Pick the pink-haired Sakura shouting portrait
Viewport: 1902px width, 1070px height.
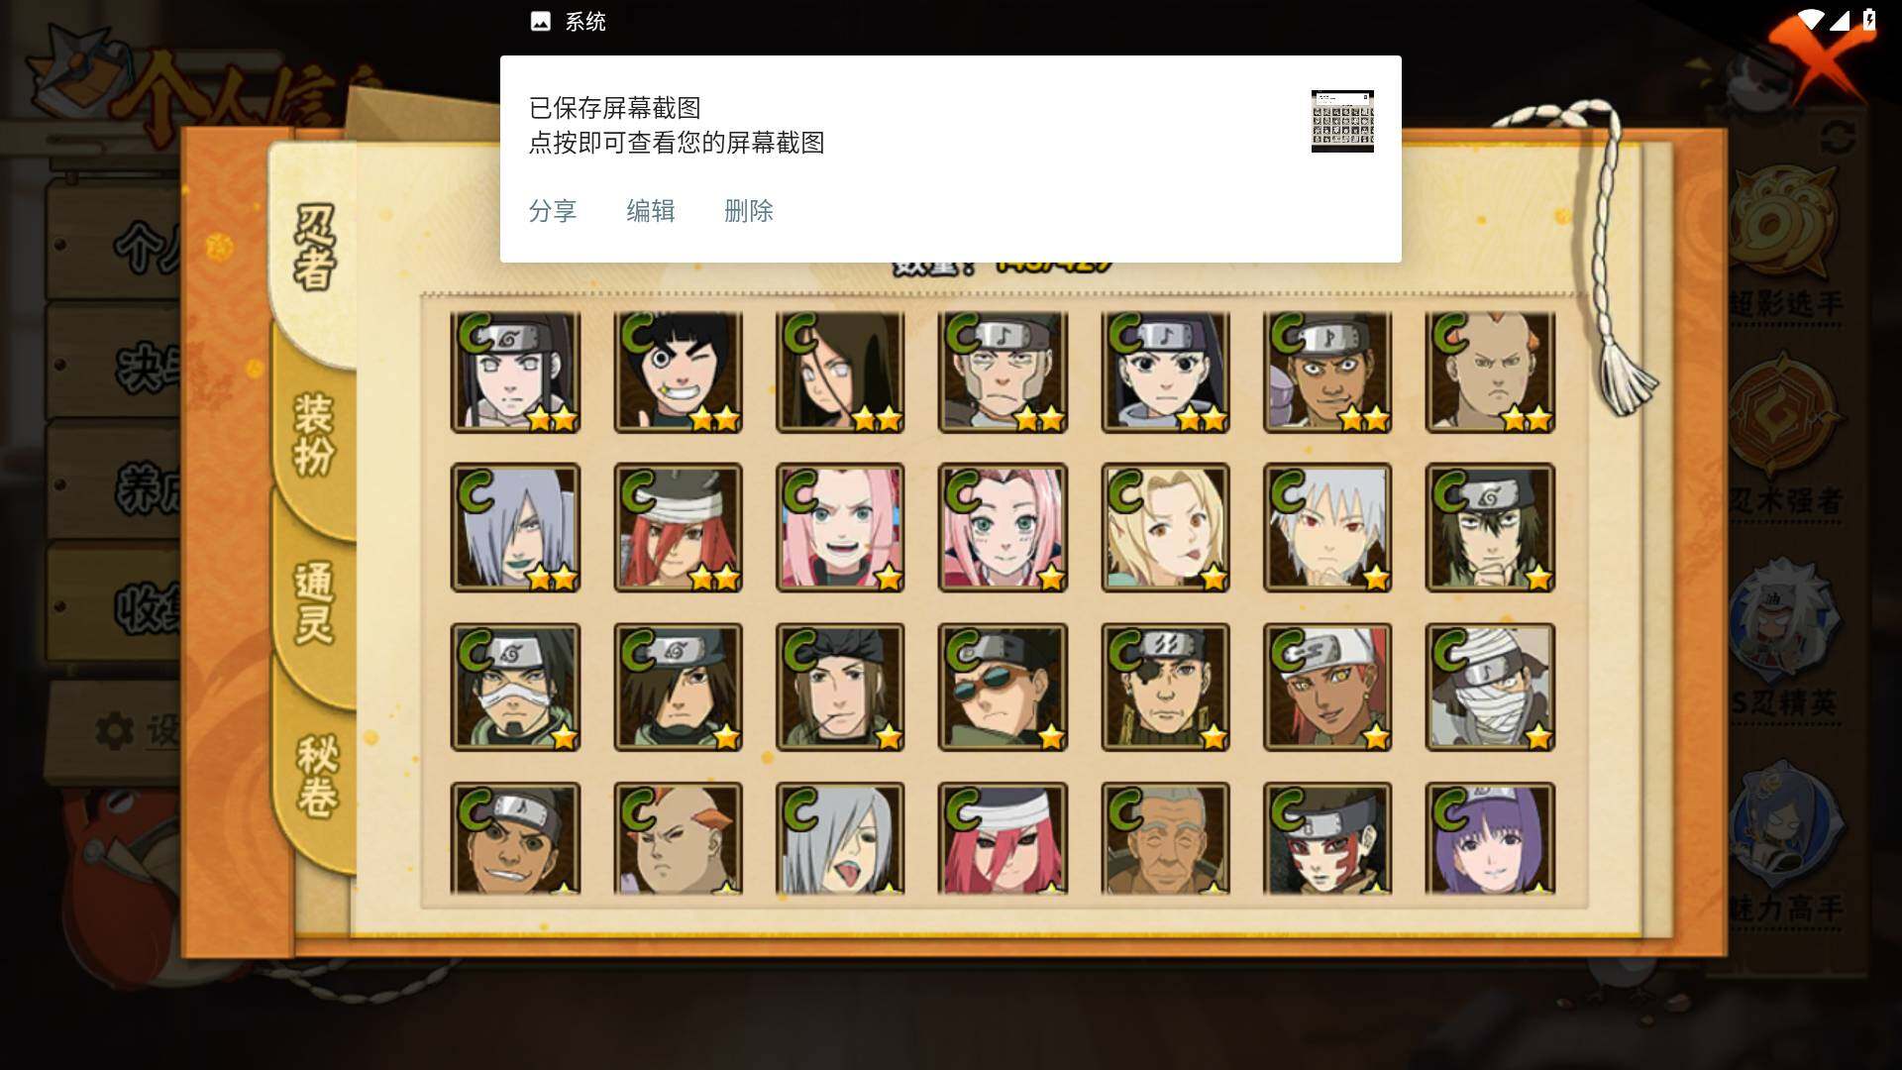(840, 528)
